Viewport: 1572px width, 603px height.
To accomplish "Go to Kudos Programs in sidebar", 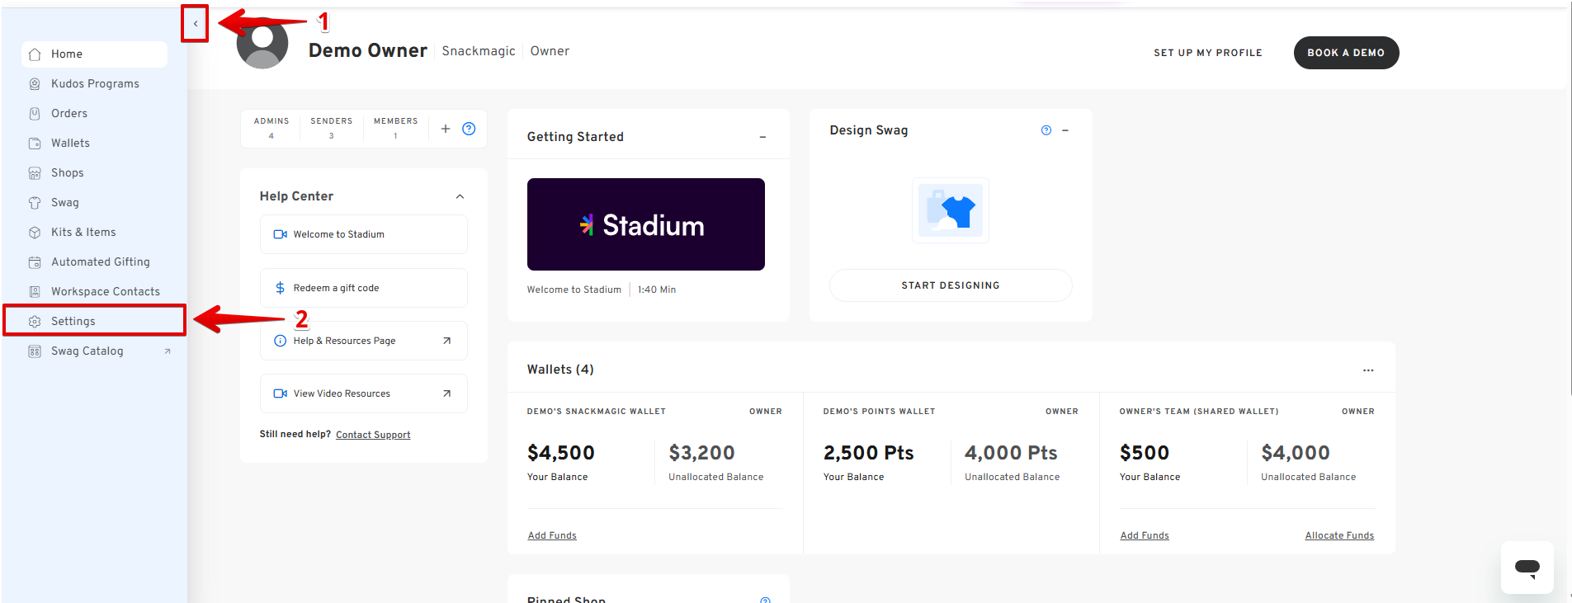I will click(95, 83).
